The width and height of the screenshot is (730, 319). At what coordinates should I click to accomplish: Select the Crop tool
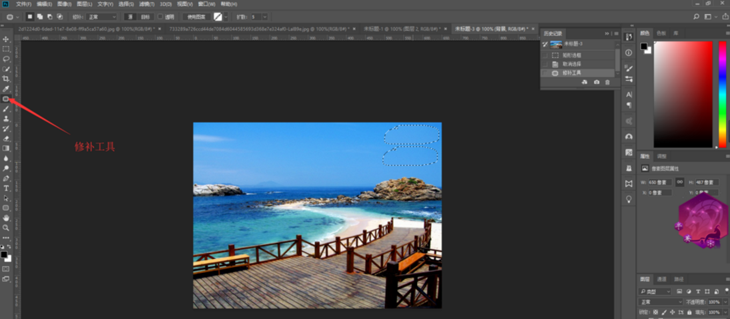[6, 79]
